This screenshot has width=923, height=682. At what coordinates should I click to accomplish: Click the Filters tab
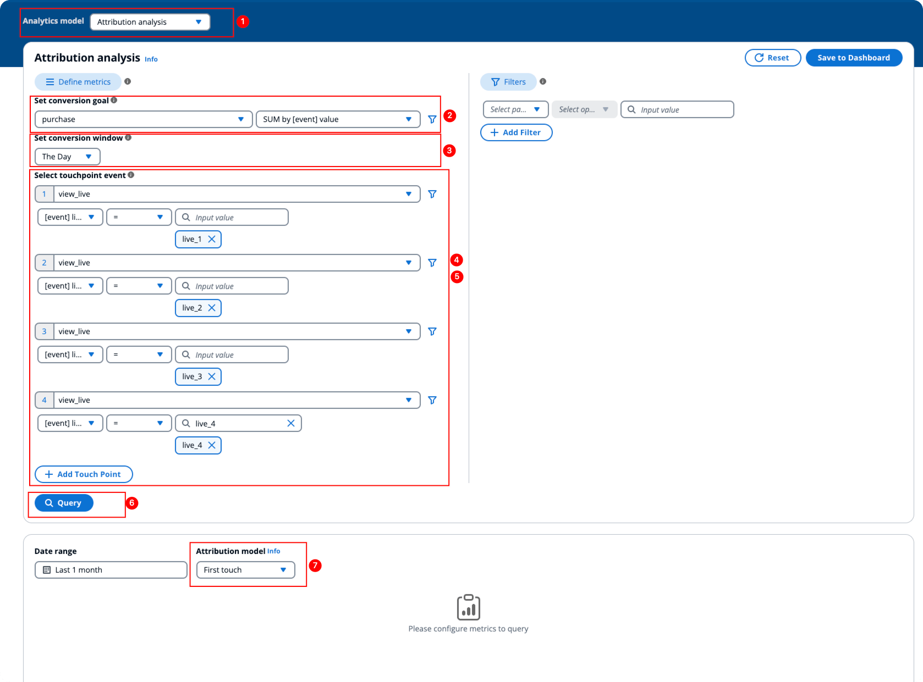508,82
